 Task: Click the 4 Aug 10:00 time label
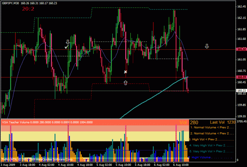(x=66, y=165)
